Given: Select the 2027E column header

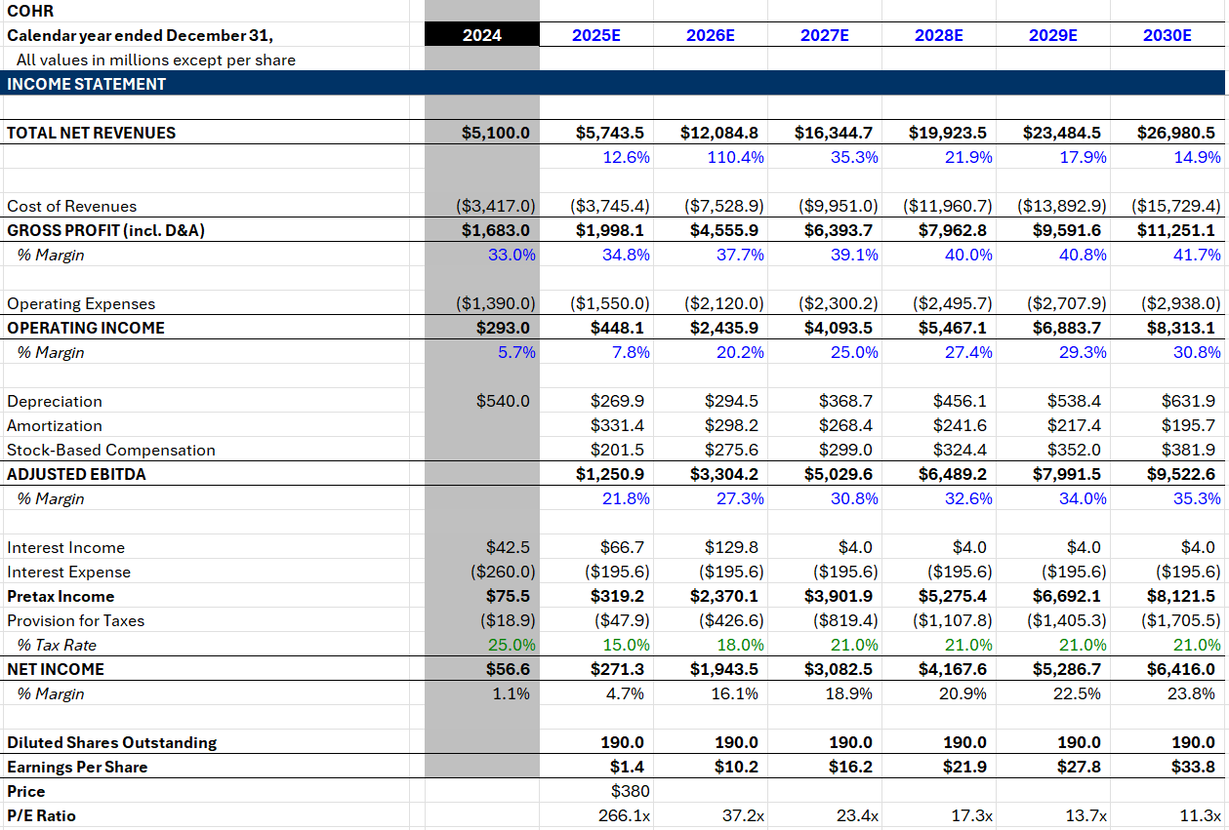Looking at the screenshot, I should point(825,35).
